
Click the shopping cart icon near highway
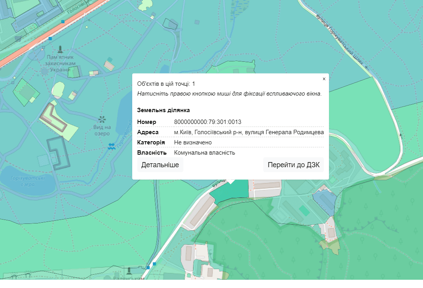point(18,38)
